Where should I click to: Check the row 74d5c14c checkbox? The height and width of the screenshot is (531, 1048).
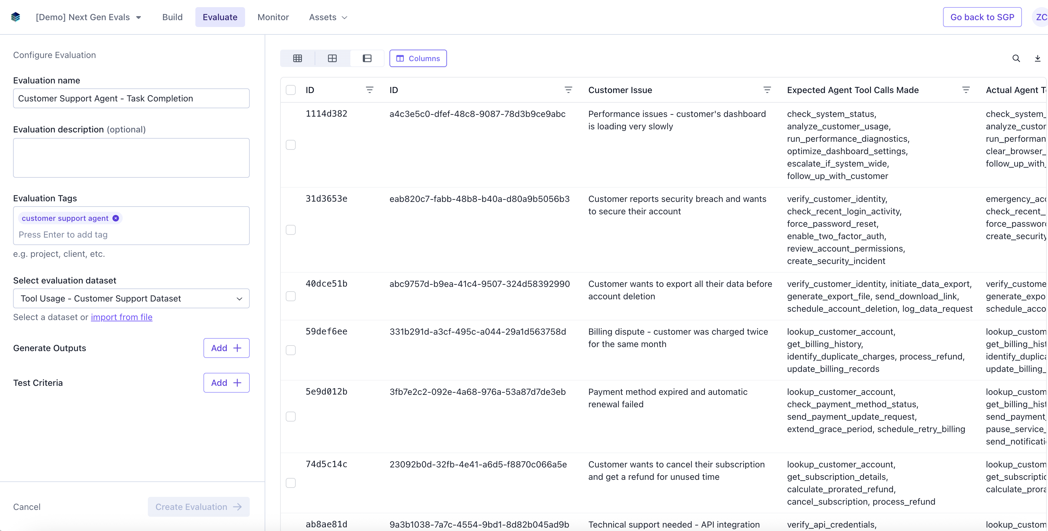tap(290, 483)
